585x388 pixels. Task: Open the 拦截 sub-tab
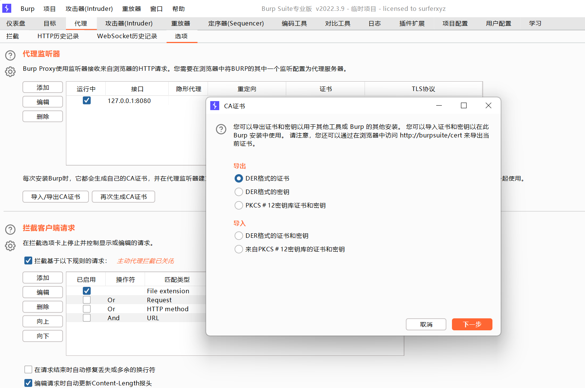point(13,36)
